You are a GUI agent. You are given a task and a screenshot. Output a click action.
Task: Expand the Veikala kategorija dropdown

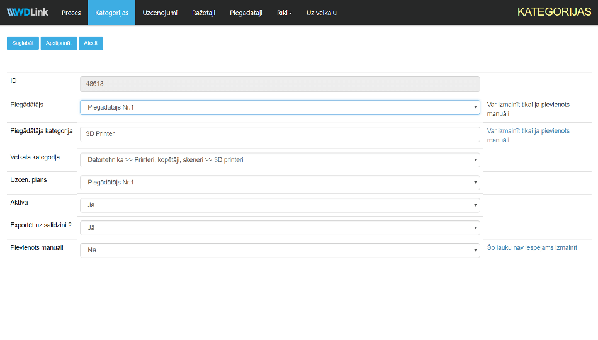click(279, 160)
